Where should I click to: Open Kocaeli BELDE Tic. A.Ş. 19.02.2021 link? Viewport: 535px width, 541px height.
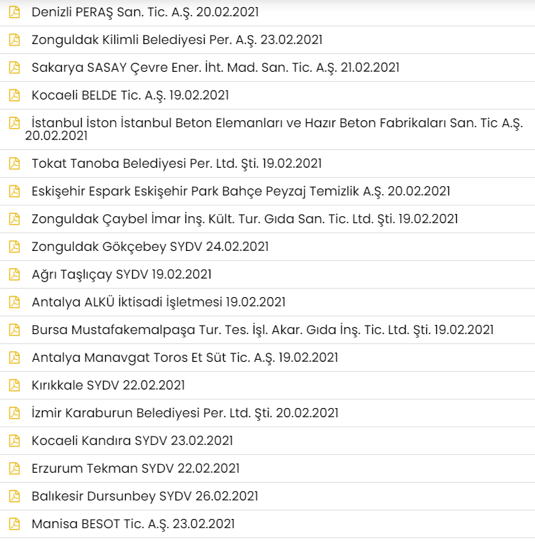click(130, 95)
